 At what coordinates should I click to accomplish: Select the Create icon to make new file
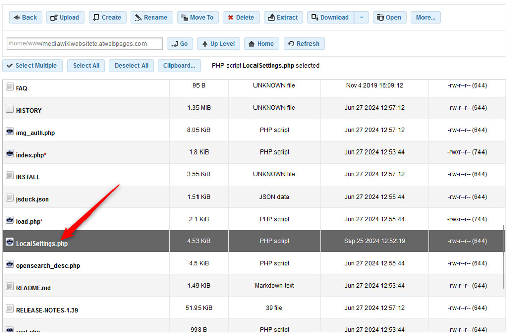[x=97, y=17]
